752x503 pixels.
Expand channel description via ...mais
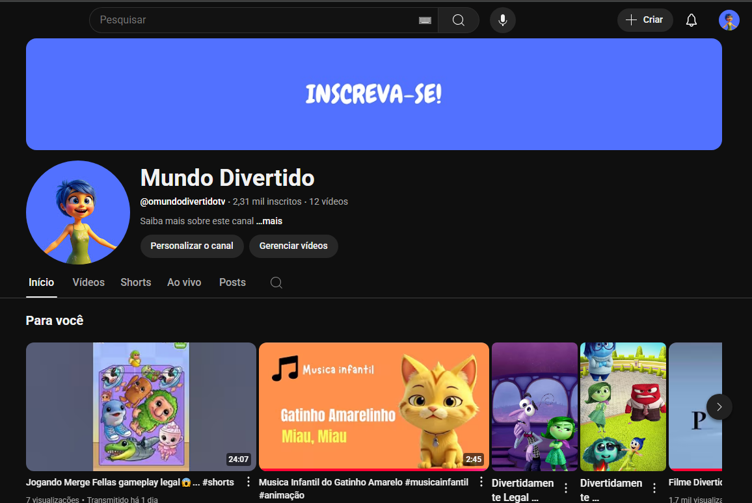pos(269,221)
